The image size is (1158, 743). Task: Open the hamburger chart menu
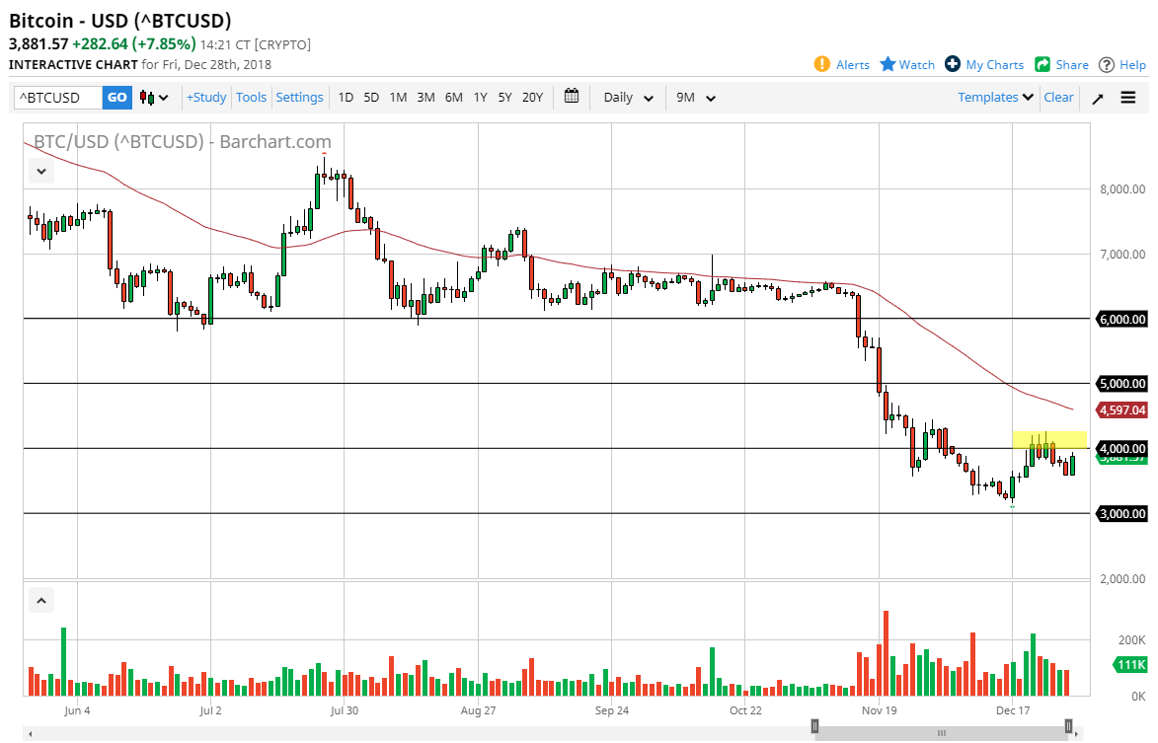tap(1127, 97)
